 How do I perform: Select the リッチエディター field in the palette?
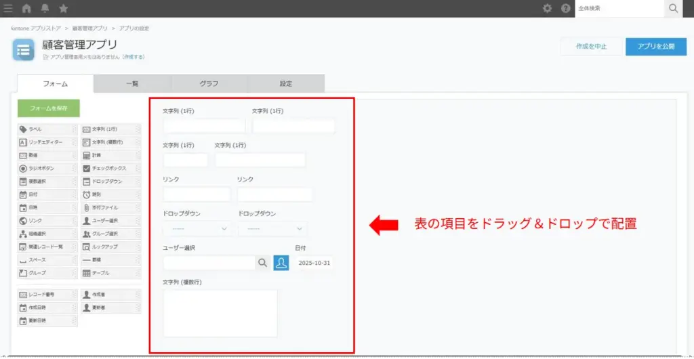coord(48,142)
